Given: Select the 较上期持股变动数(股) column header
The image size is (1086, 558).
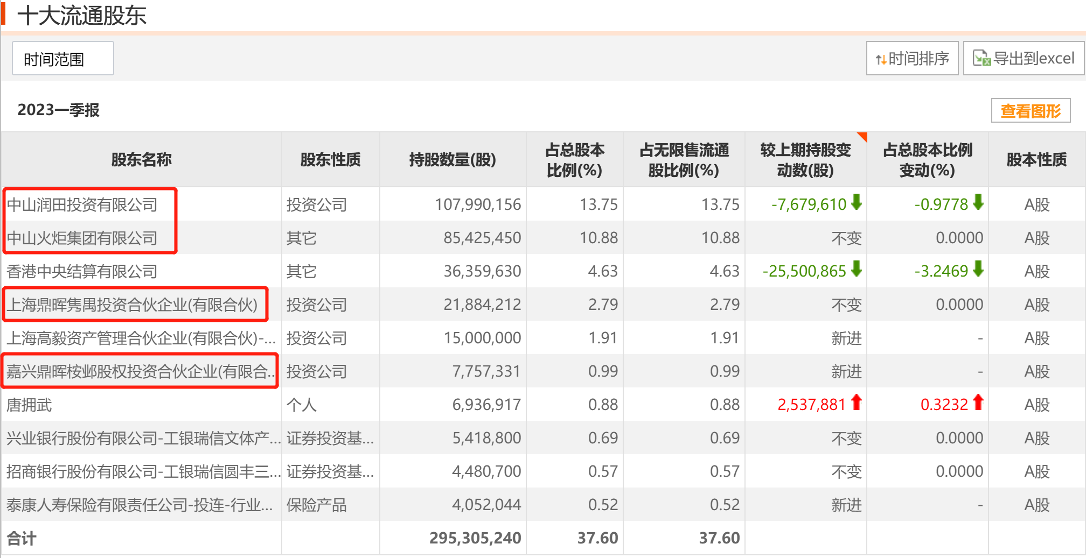Looking at the screenshot, I should click(x=805, y=159).
